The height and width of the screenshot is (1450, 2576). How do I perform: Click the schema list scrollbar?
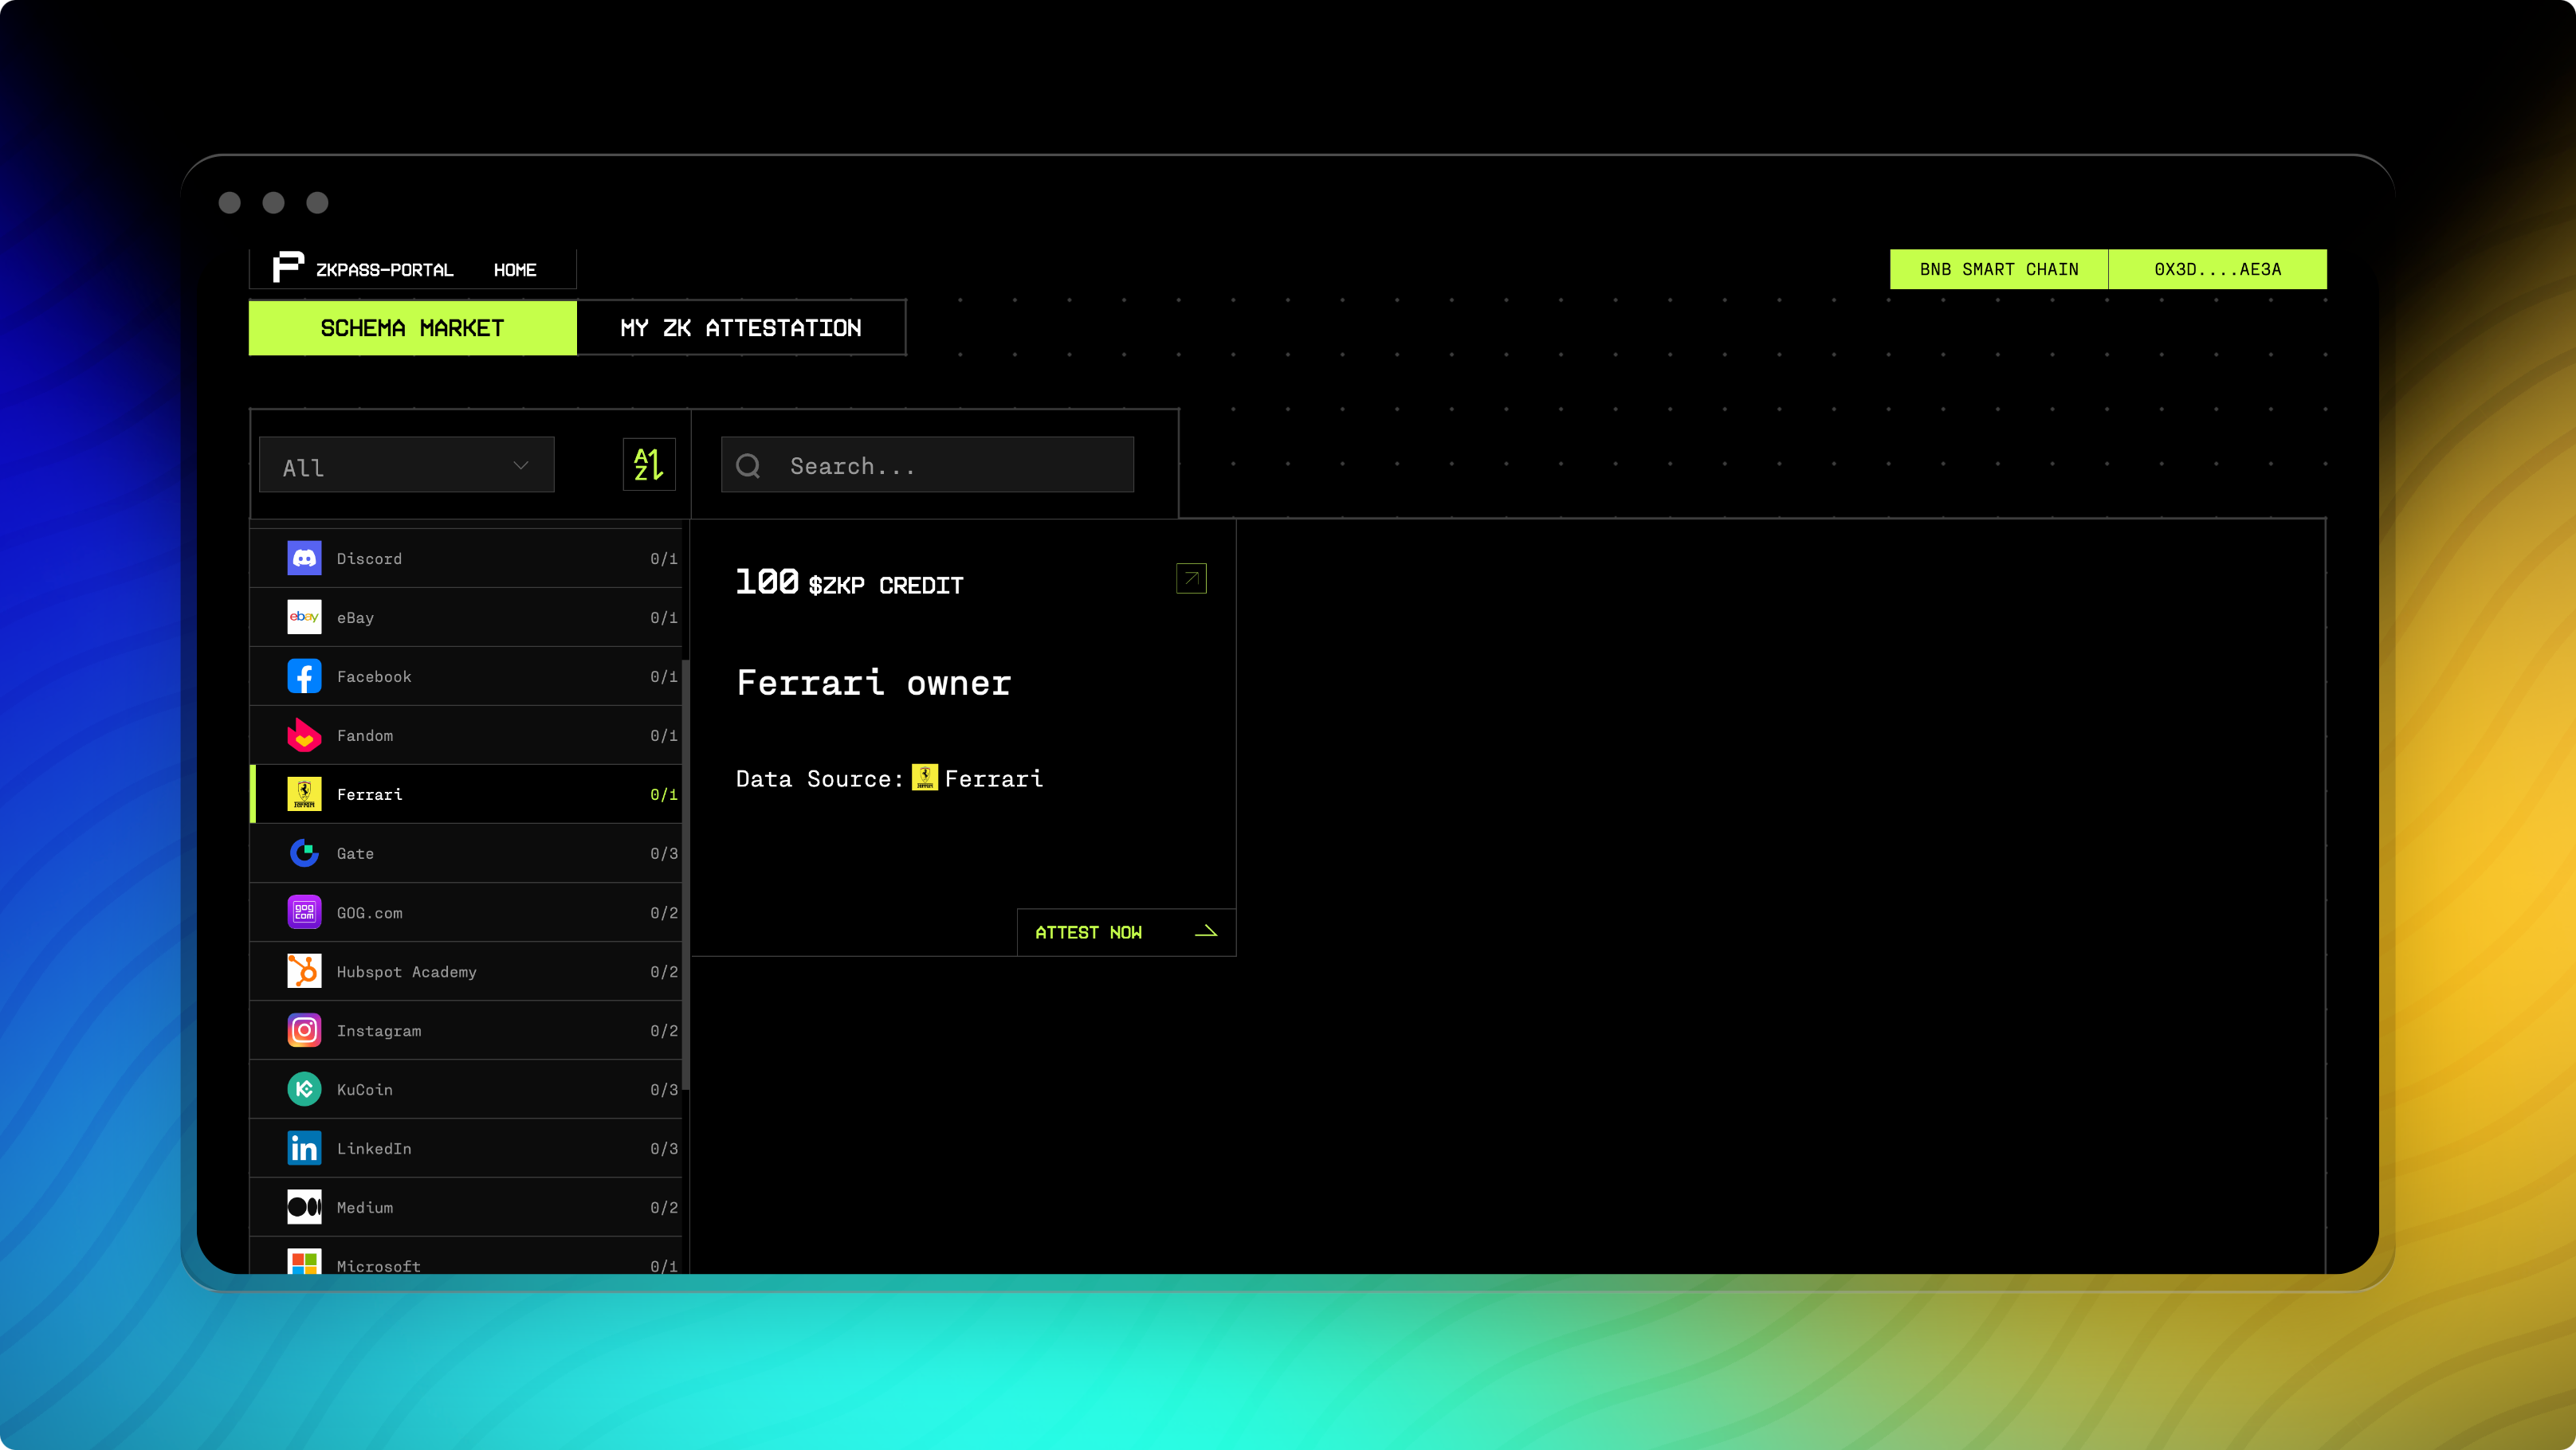685,875
